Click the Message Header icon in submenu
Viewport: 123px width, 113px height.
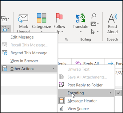click(x=61, y=101)
